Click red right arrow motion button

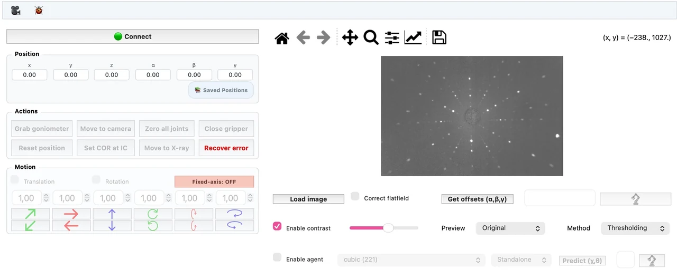pos(71,214)
